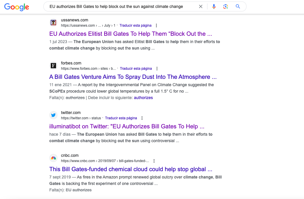Click inside the Google search input field
Viewport: 304px width, 199px height.
coord(120,6)
